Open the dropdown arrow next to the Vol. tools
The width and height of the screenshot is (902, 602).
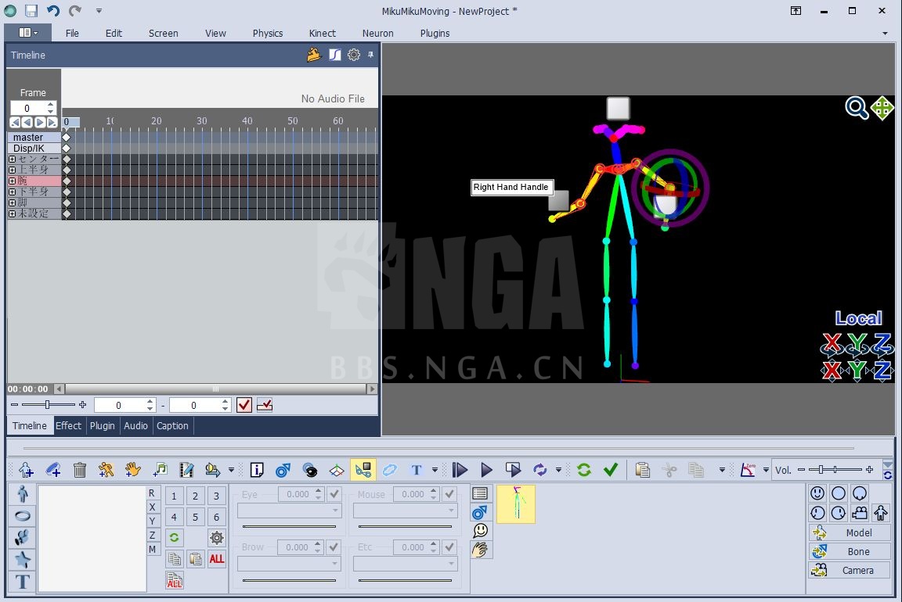[x=766, y=470]
